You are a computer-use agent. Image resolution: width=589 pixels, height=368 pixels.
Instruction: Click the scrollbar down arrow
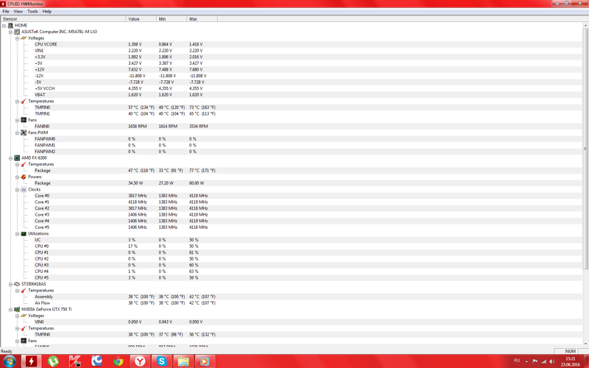pos(585,344)
